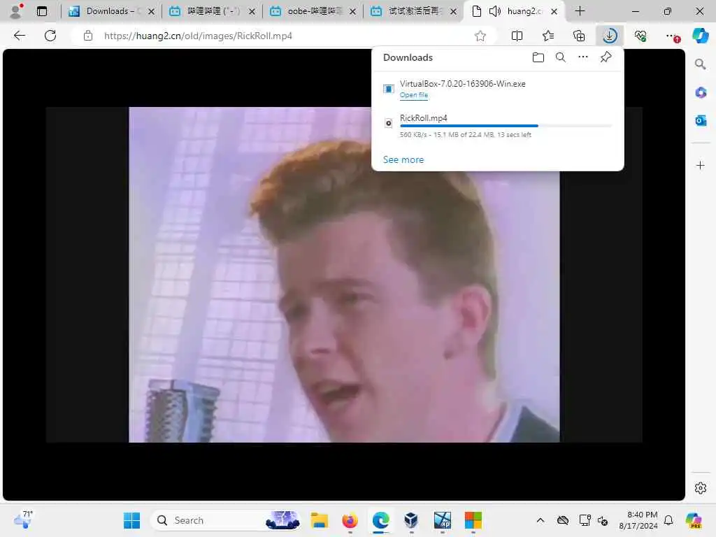This screenshot has height=537, width=716.
Task: Click the OneDrive tray icon
Action: click(563, 520)
